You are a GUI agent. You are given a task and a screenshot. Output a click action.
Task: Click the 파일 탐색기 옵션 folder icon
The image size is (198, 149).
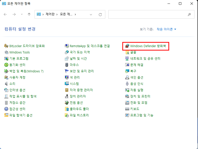point(6,115)
